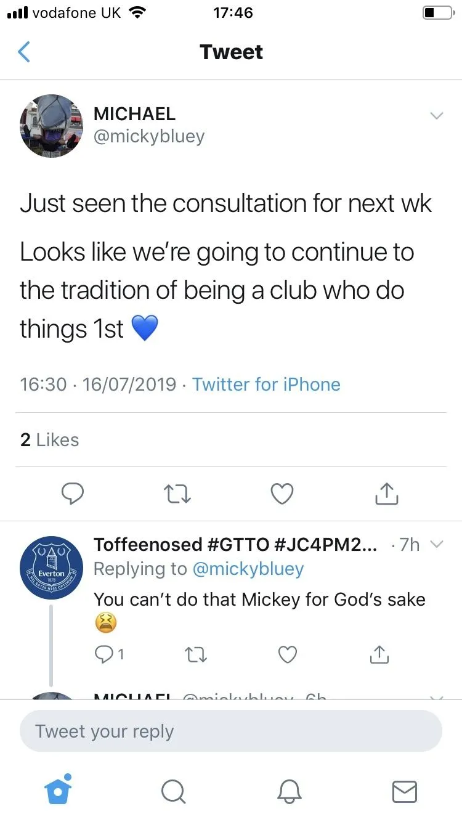Tap the Tweet your reply field
462x822 pixels.
[x=231, y=731]
